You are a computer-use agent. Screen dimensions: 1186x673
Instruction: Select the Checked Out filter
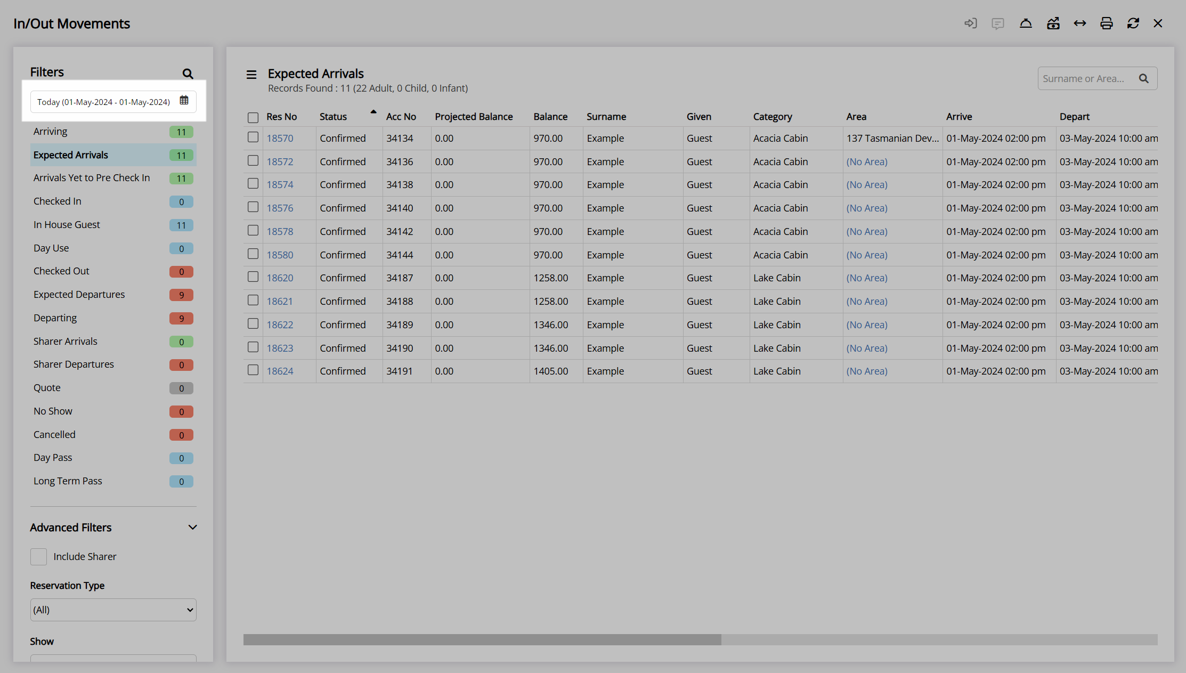113,271
